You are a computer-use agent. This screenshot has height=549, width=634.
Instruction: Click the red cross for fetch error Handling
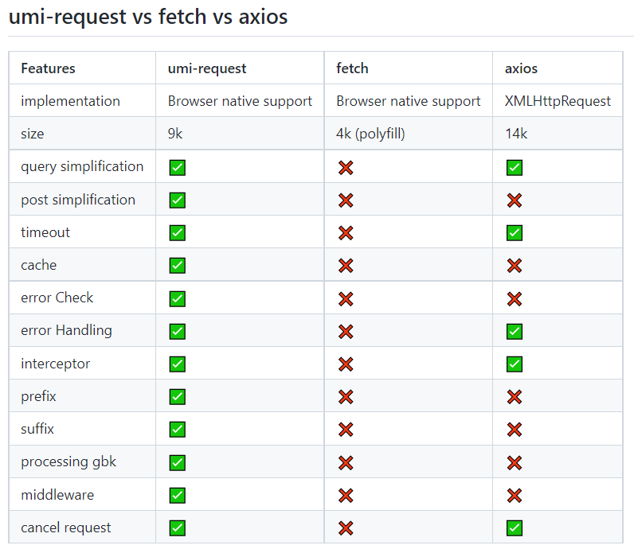coord(346,332)
